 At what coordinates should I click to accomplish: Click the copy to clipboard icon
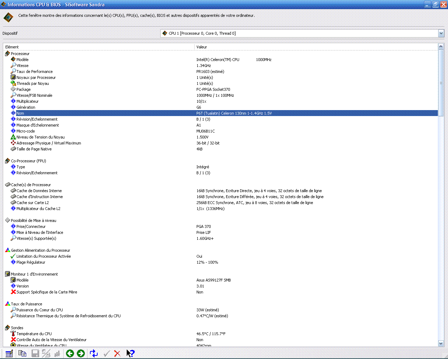click(22, 353)
